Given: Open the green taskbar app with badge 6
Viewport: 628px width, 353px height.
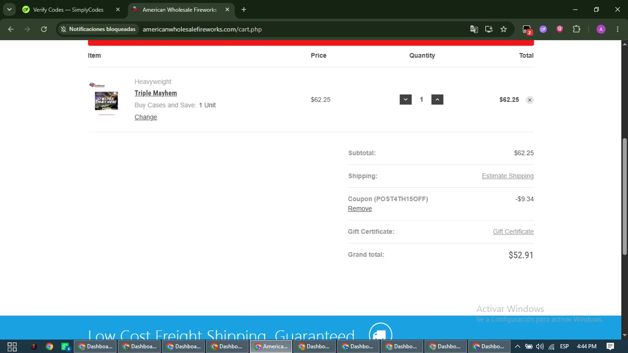Looking at the screenshot, I should click(66, 347).
